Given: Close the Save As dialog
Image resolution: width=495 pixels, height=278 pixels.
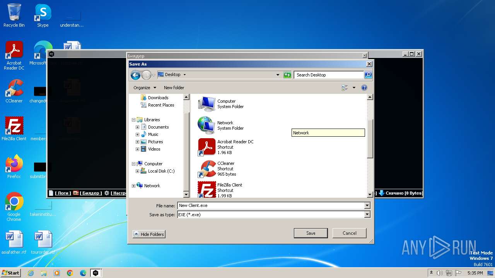Looking at the screenshot, I should pos(369,64).
